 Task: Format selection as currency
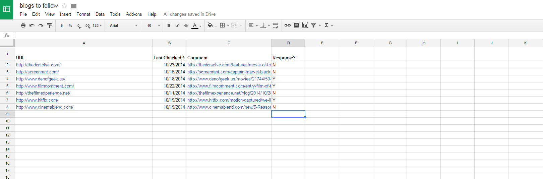coord(62,25)
